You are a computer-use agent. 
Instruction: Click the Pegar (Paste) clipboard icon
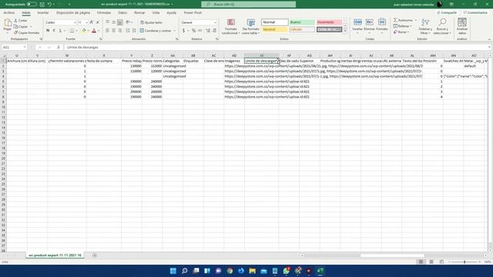(x=8, y=23)
